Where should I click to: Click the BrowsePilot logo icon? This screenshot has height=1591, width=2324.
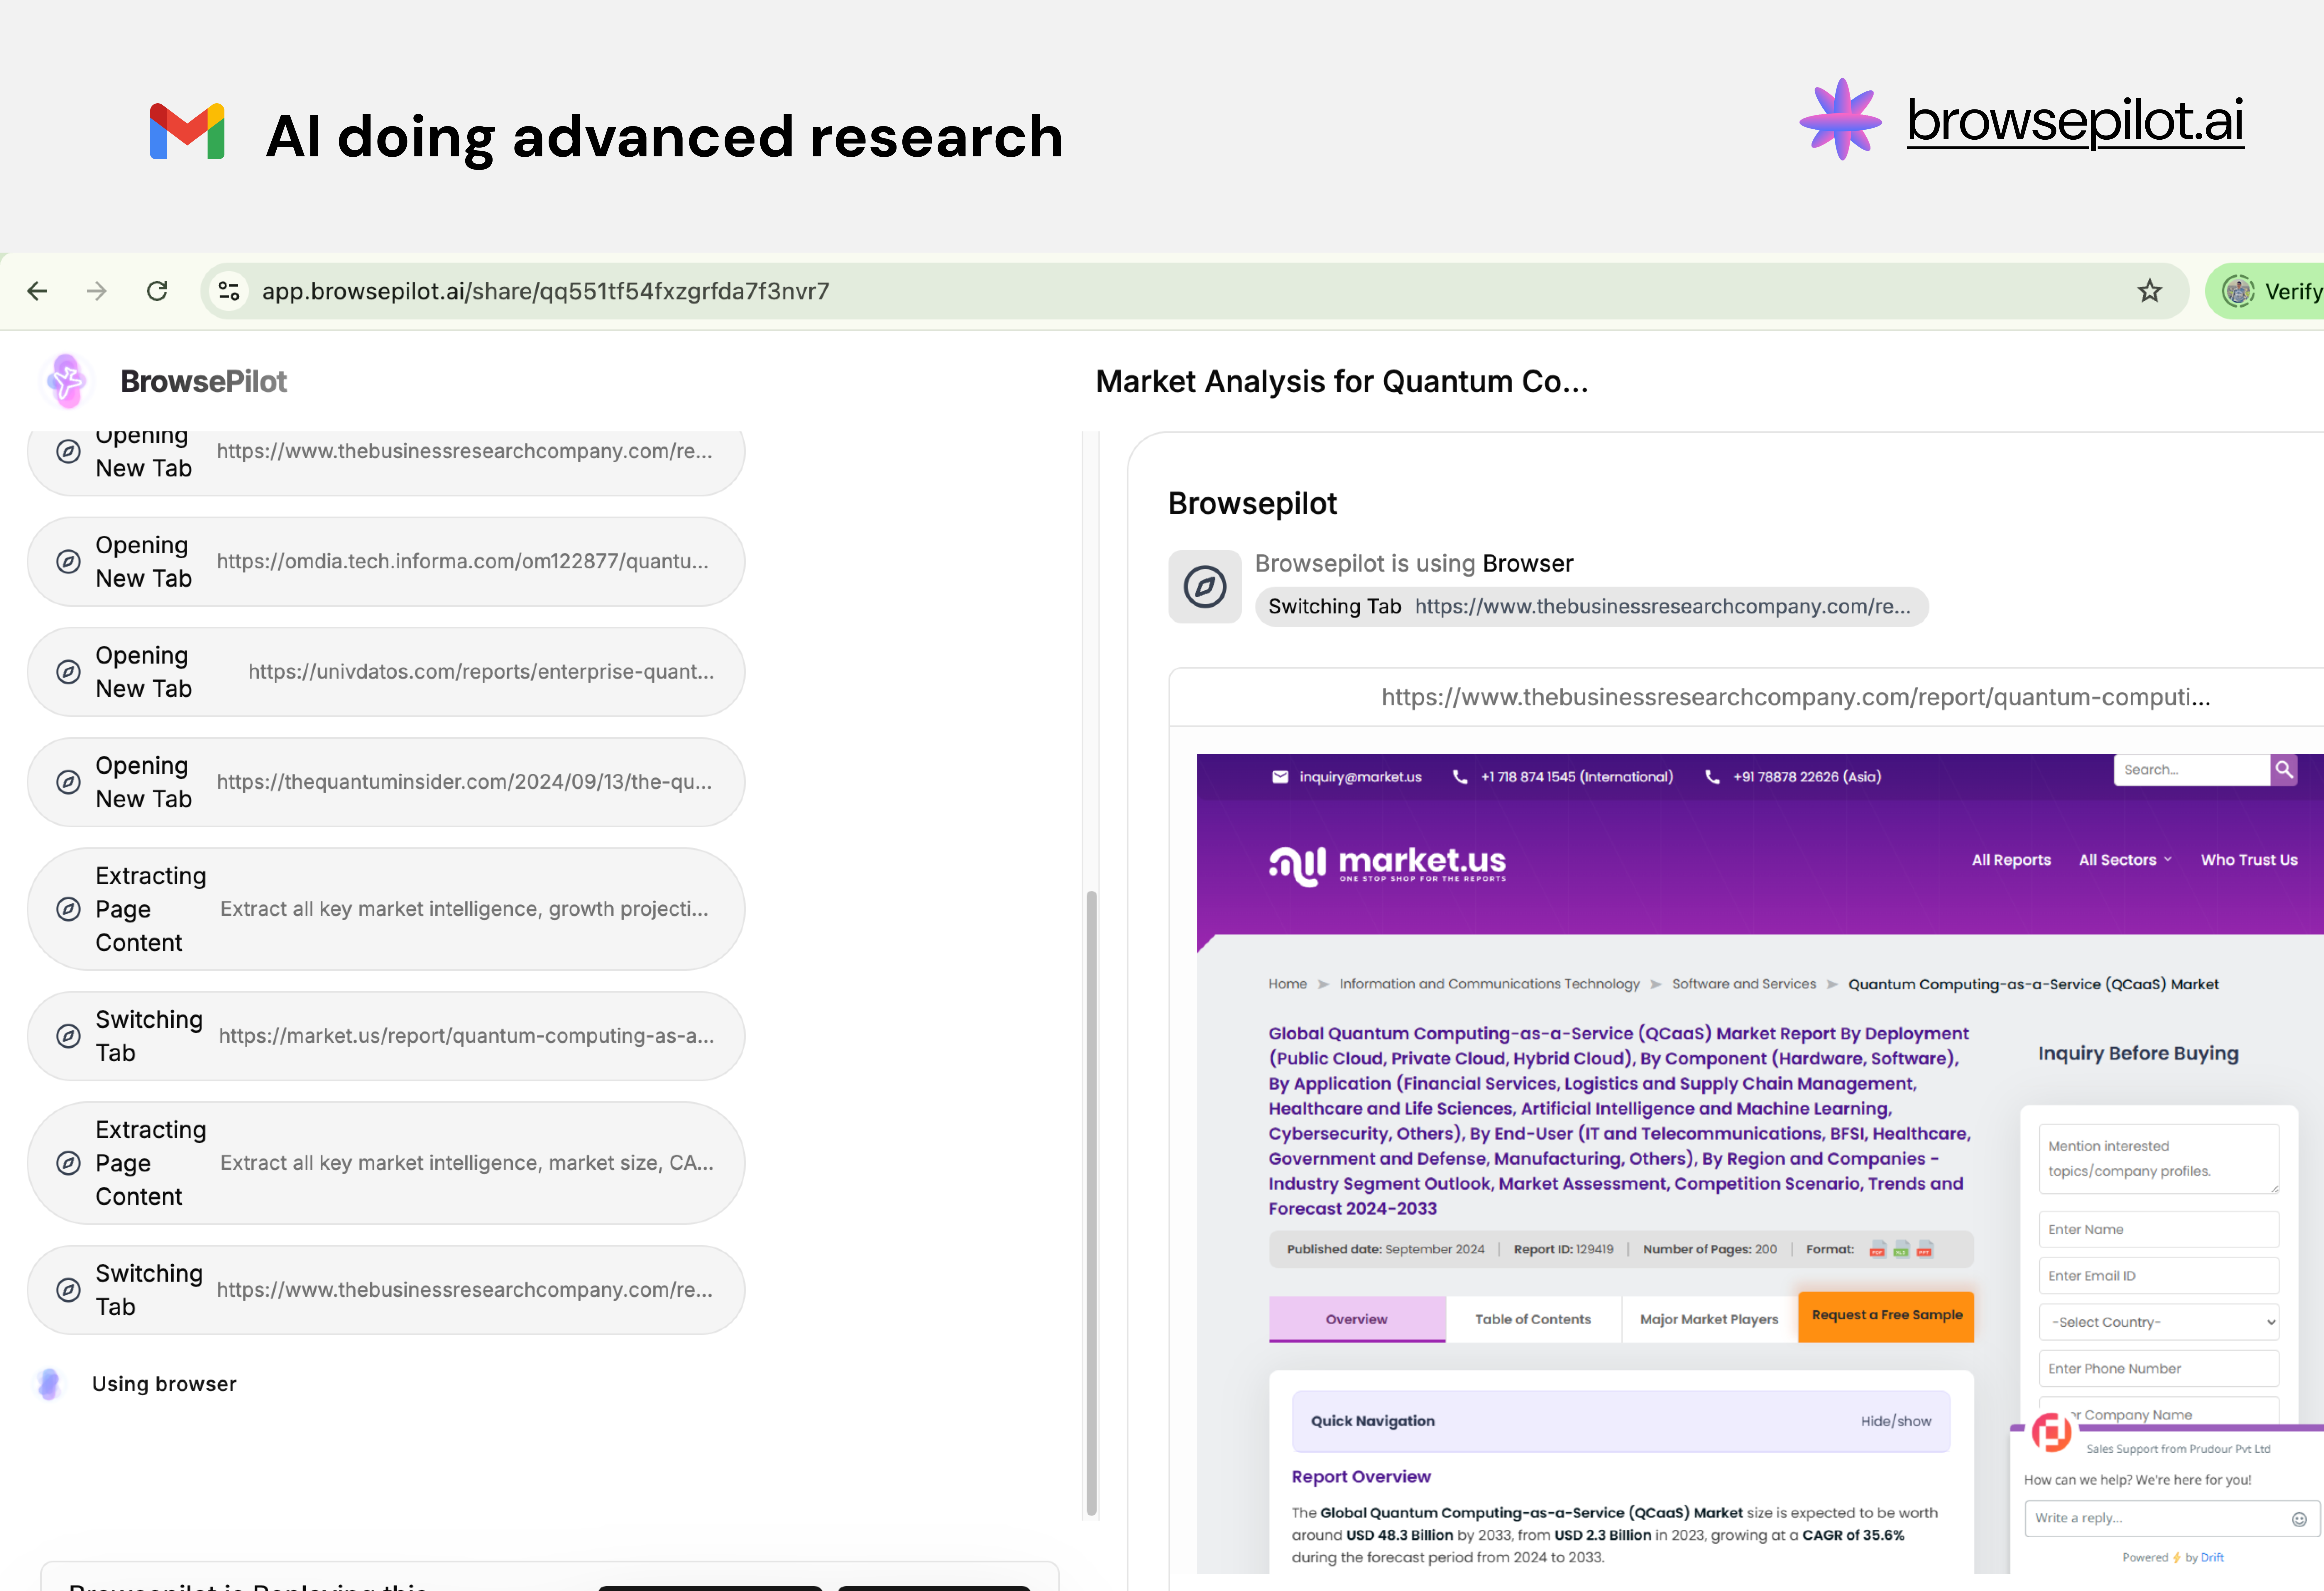(x=67, y=381)
